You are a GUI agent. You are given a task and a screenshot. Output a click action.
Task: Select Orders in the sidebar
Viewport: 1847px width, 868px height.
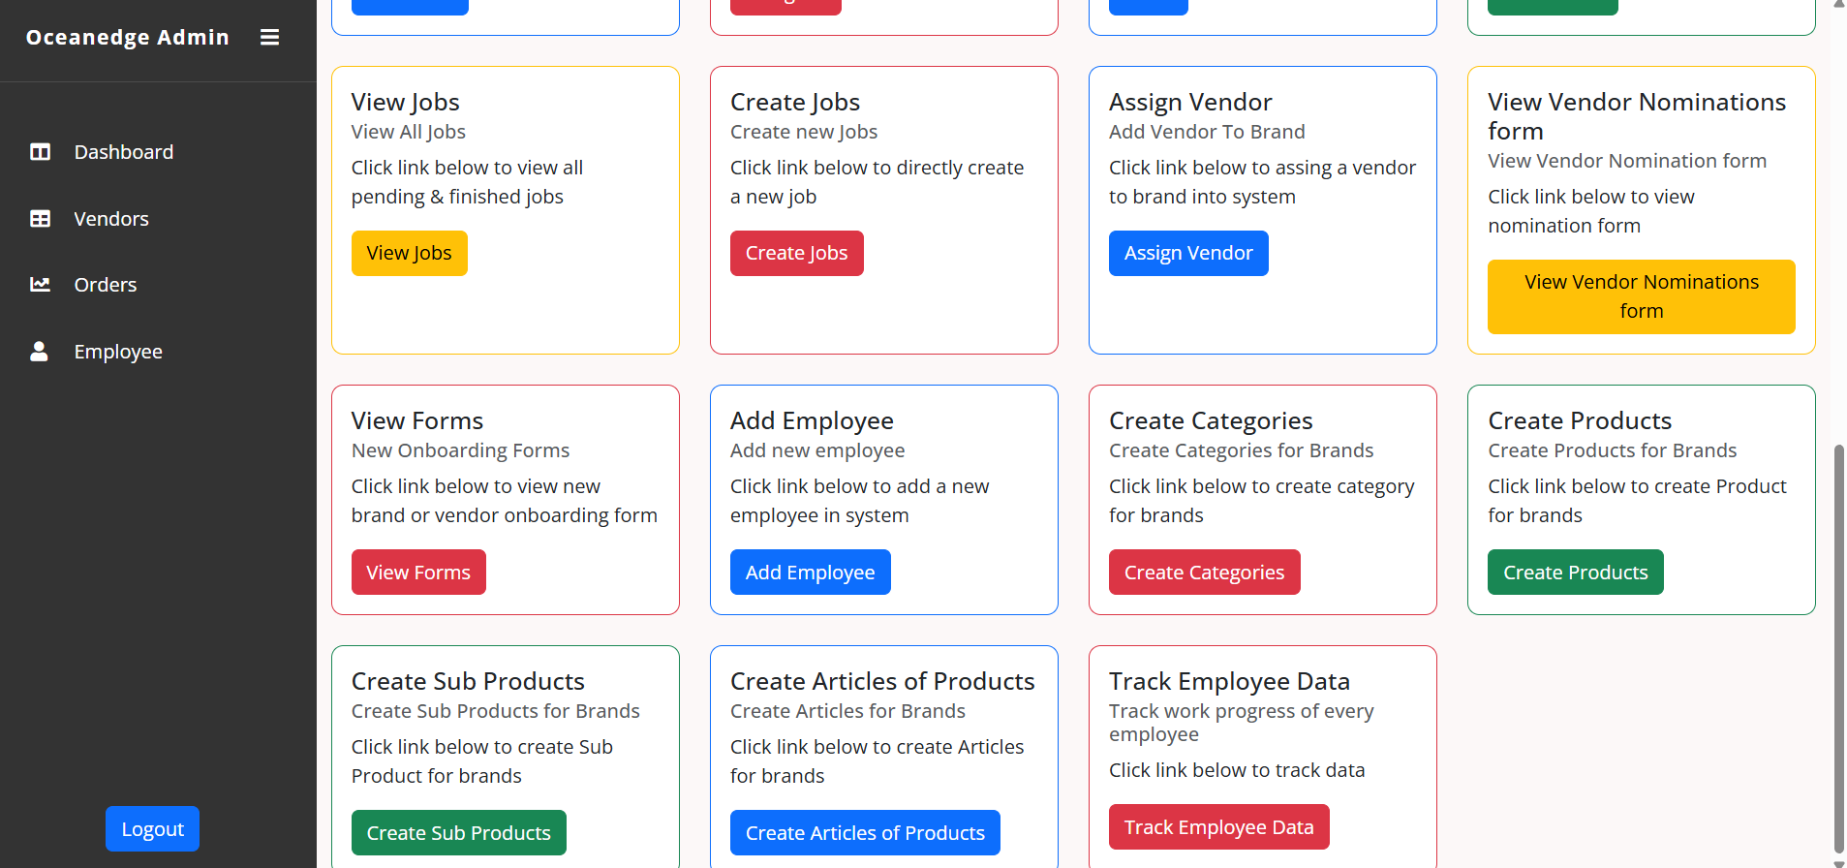pos(106,285)
